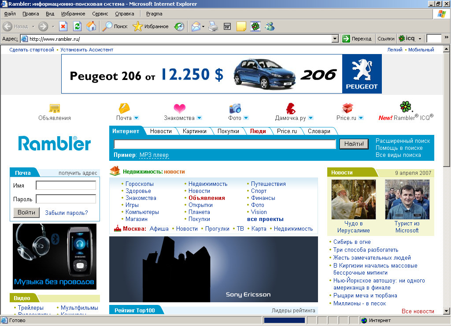Image resolution: width=451 pixels, height=326 pixels.
Task: Click the Price.ru box icon
Action: [x=347, y=108]
